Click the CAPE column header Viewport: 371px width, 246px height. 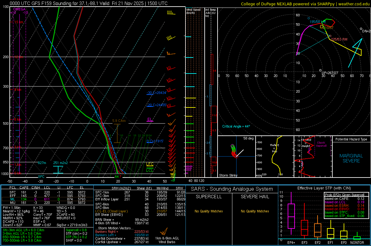24,188
